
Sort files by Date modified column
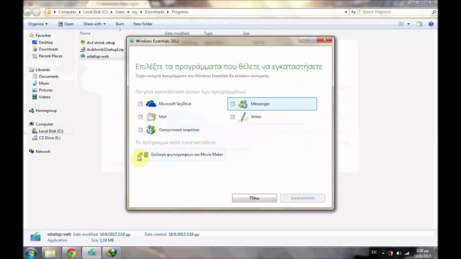176,33
